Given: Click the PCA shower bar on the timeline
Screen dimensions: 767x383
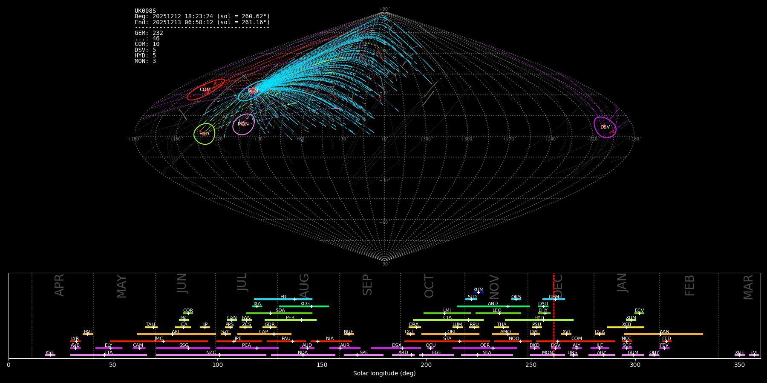Looking at the screenshot, I should click(x=247, y=348).
